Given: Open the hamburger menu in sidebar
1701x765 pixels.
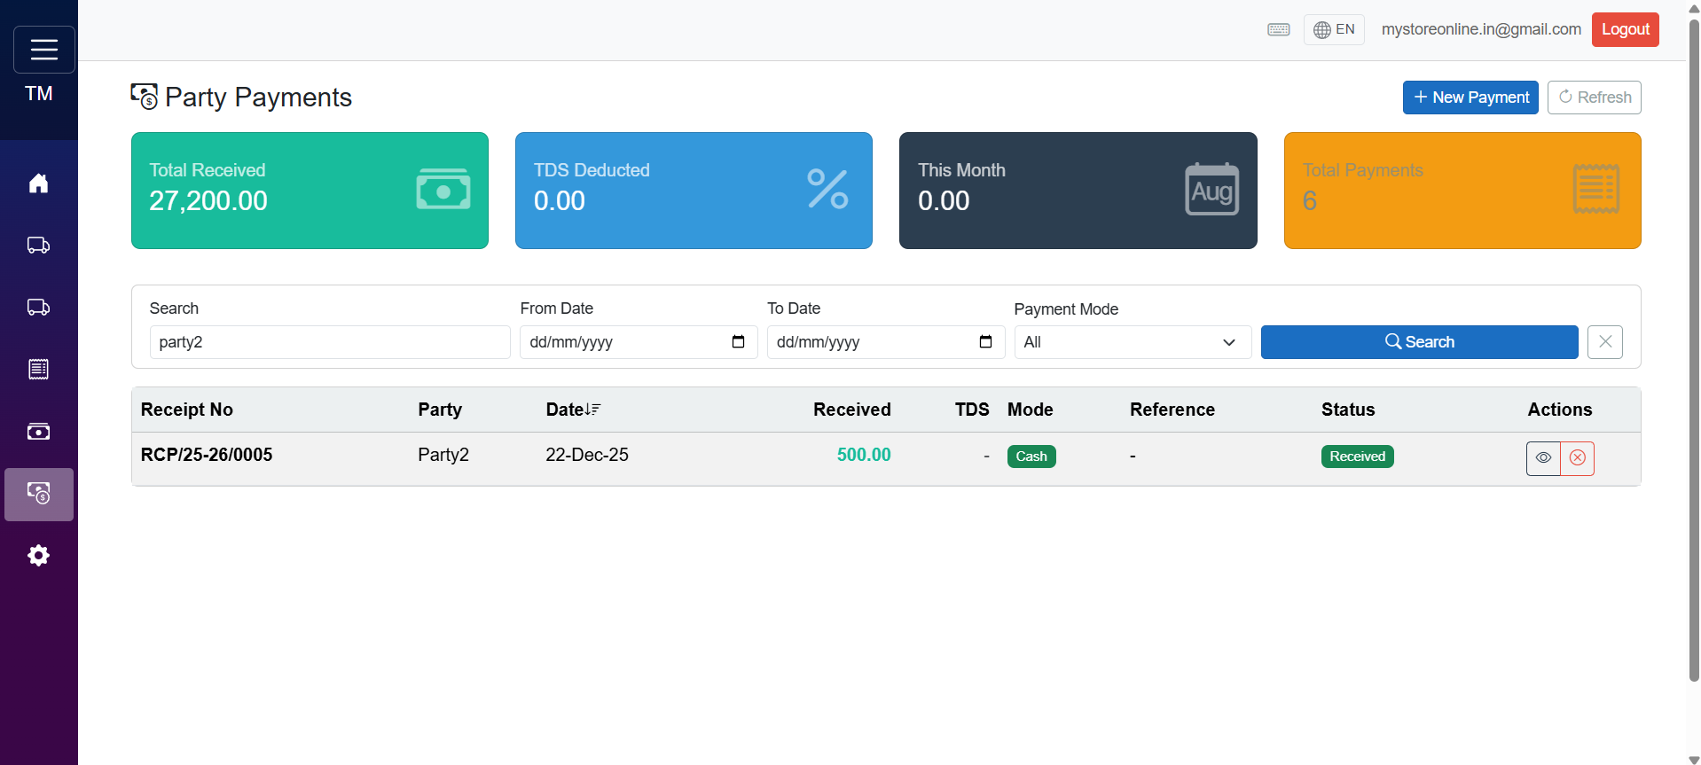Looking at the screenshot, I should (43, 50).
